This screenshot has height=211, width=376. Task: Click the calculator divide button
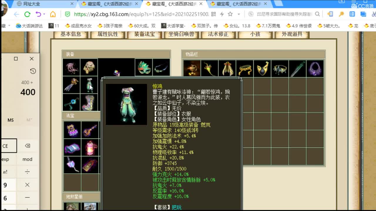click(27, 172)
